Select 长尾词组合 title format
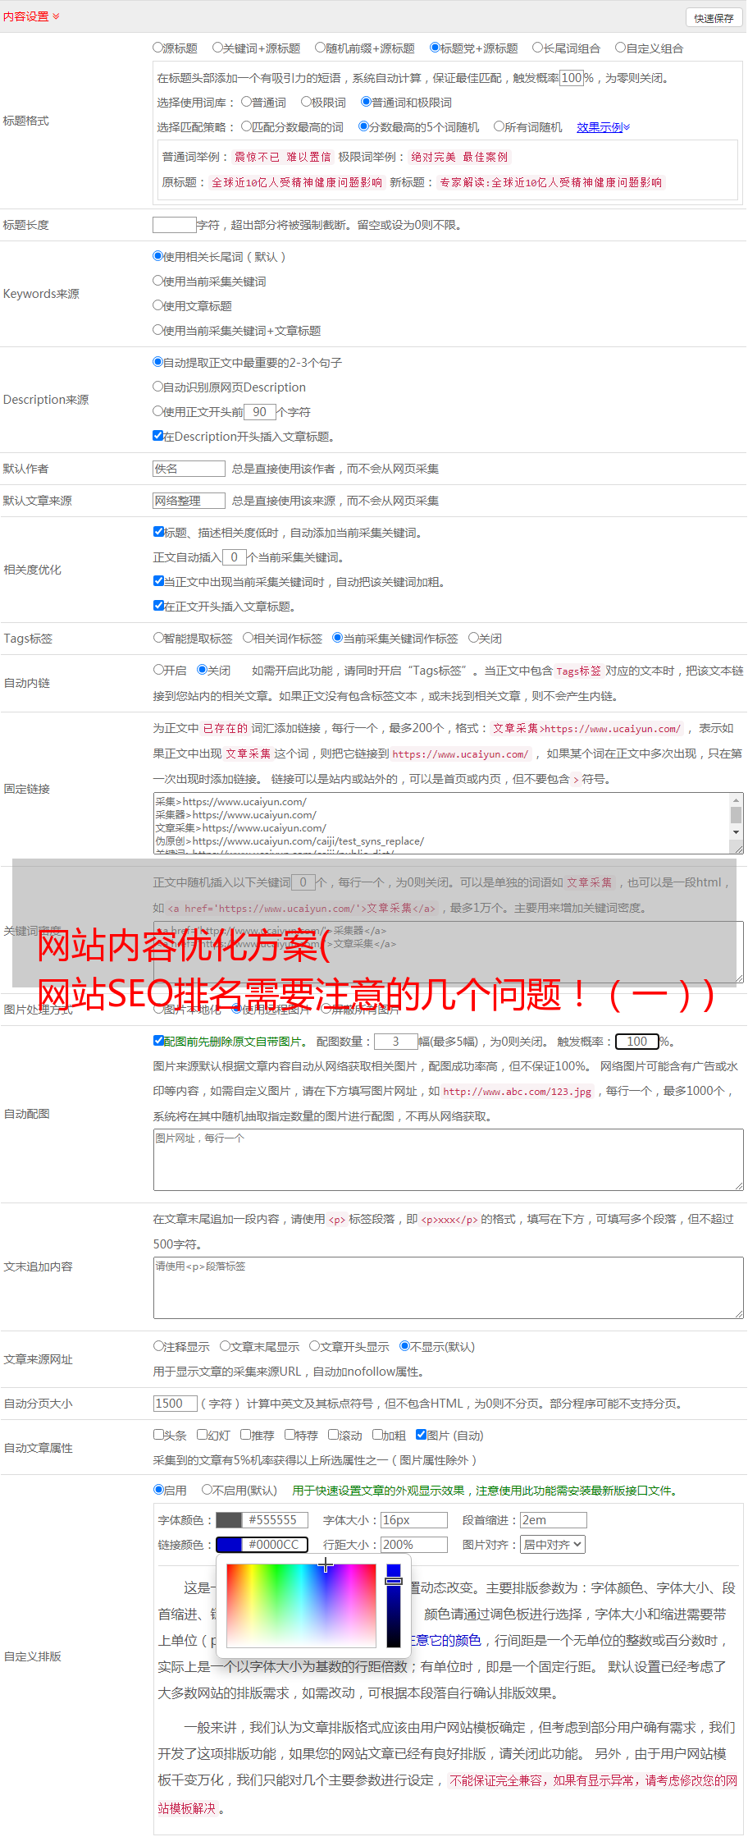 click(538, 48)
